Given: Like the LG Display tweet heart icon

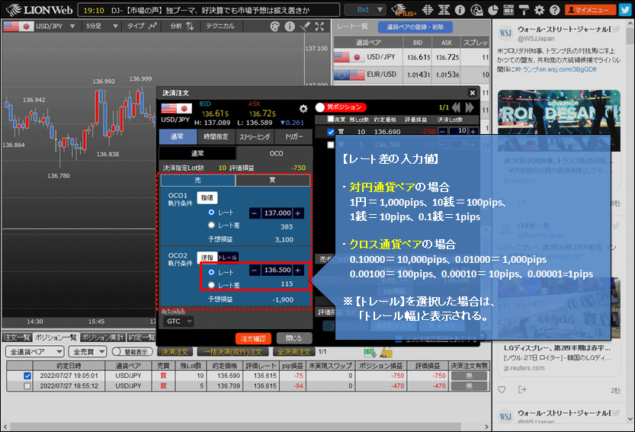Looking at the screenshot, I should coord(502,389).
